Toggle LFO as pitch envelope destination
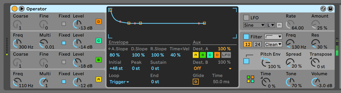The image size is (341, 93). tap(226, 55)
